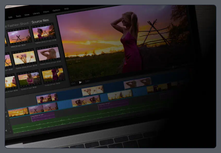Open the Options menu
Image resolution: width=221 pixels, height=153 pixels.
tap(56, 11)
